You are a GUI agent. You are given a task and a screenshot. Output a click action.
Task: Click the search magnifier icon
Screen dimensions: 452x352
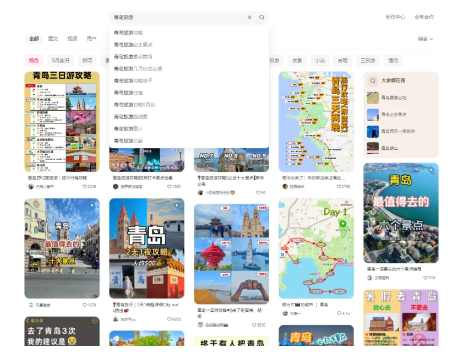point(262,17)
